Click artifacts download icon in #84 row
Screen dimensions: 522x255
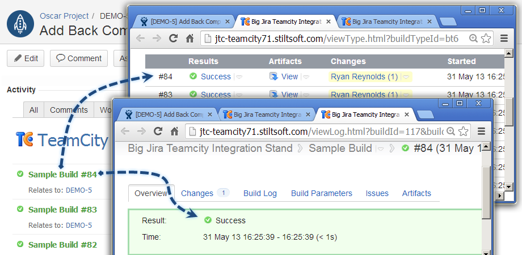pyautogui.click(x=273, y=77)
